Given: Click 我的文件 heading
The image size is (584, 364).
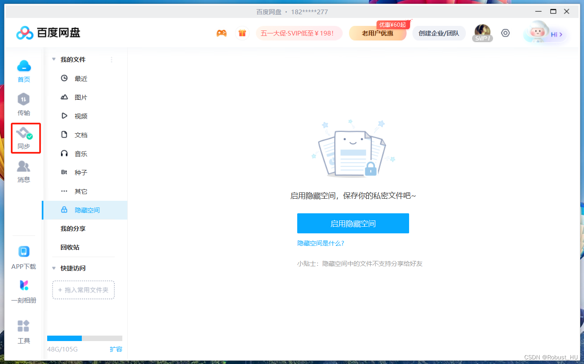Looking at the screenshot, I should pyautogui.click(x=73, y=60).
